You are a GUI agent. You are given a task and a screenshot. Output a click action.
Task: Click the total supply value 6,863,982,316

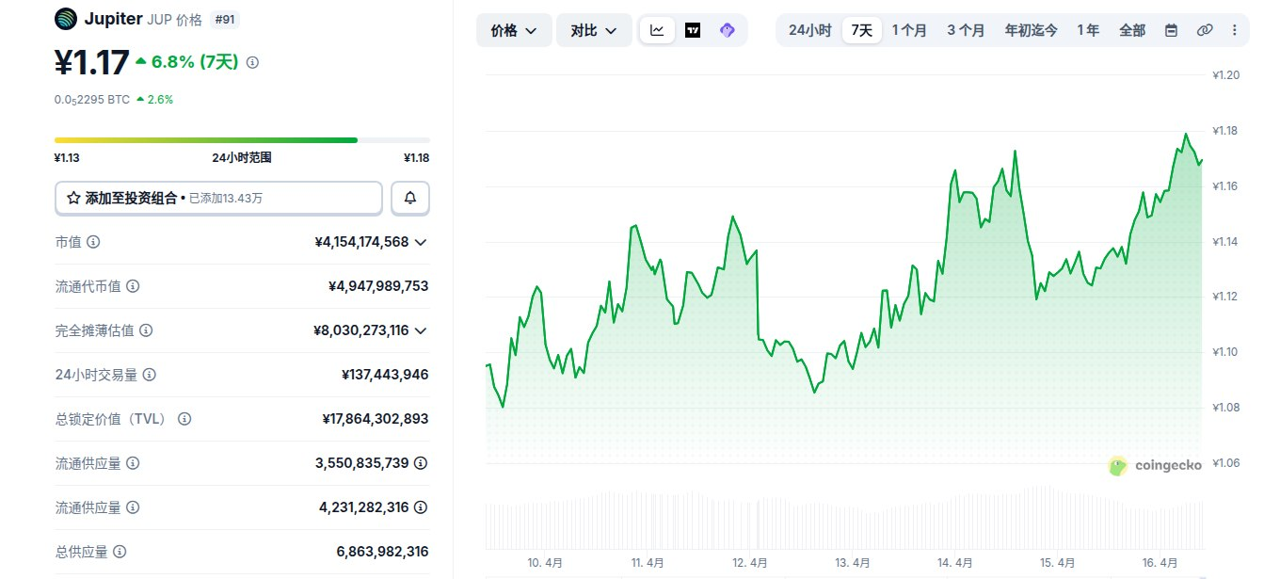point(382,552)
